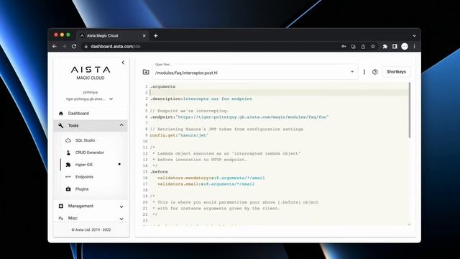Bookmark the page with the star icon
Screen dimensions: 460x259
pos(373,46)
